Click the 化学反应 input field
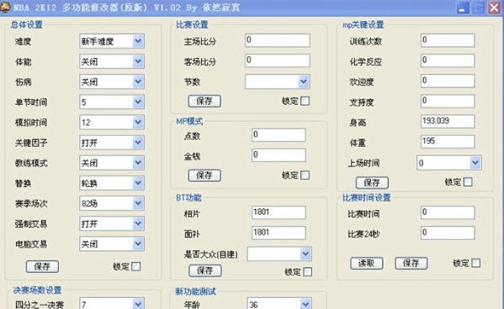 (448, 60)
